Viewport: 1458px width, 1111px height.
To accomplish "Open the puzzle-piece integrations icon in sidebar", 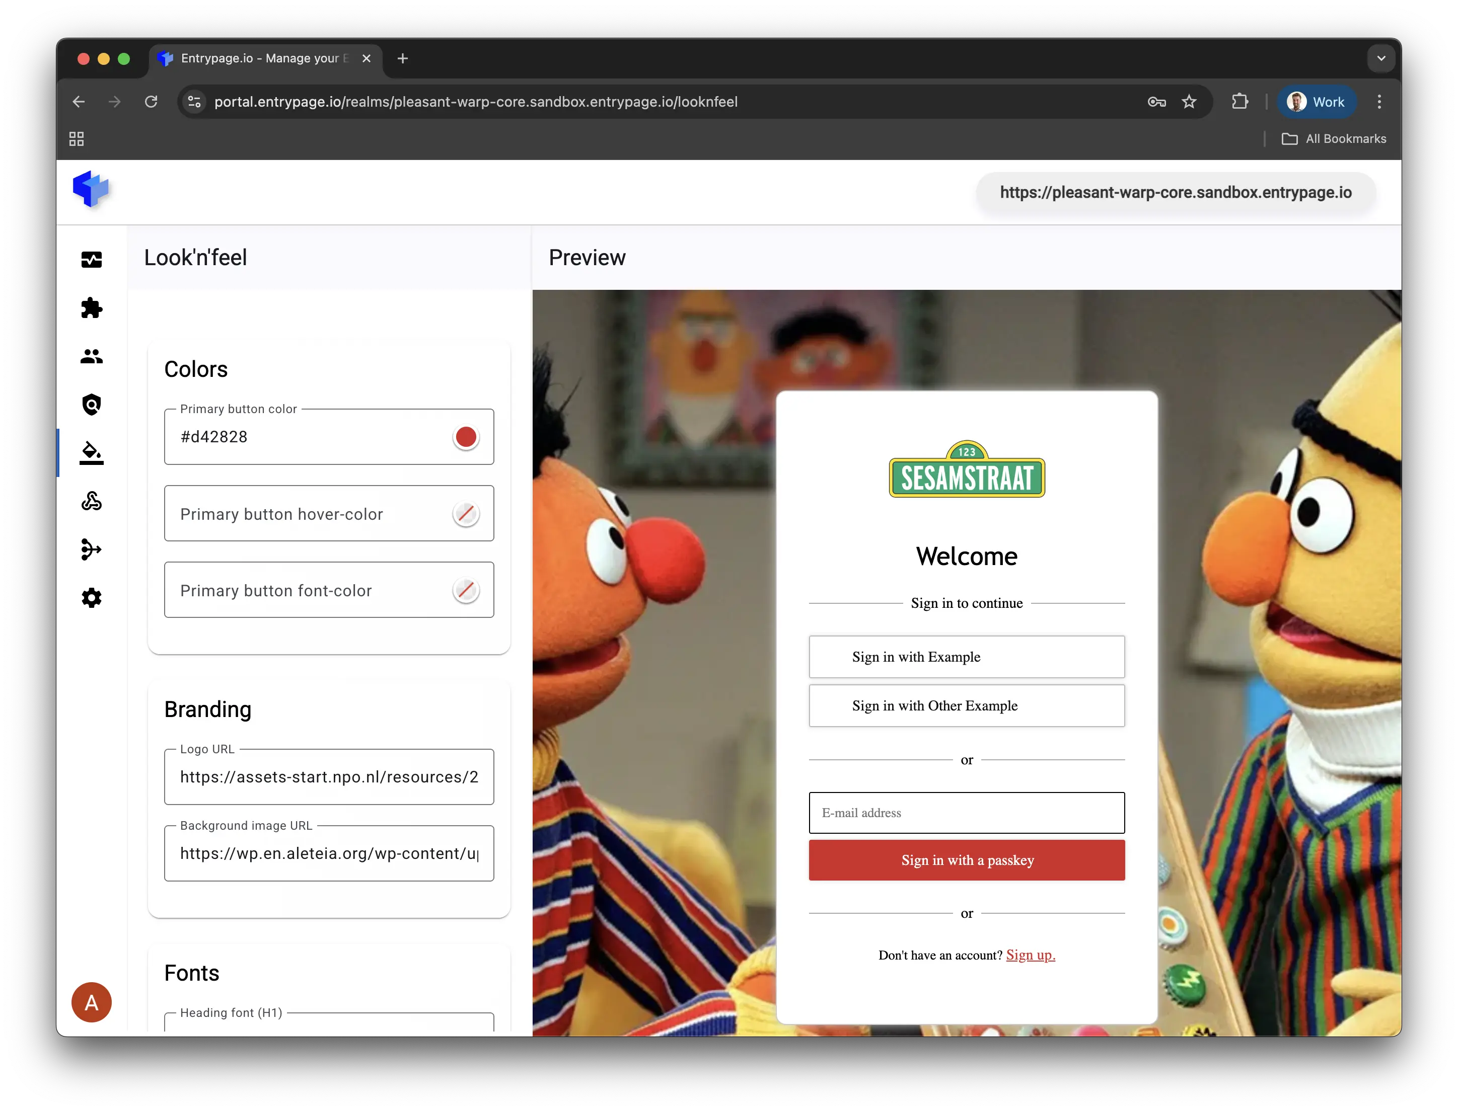I will tap(91, 308).
